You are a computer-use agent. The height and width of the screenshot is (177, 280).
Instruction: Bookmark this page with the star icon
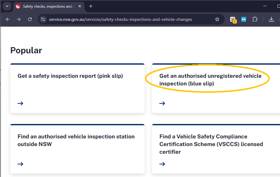click(x=217, y=19)
